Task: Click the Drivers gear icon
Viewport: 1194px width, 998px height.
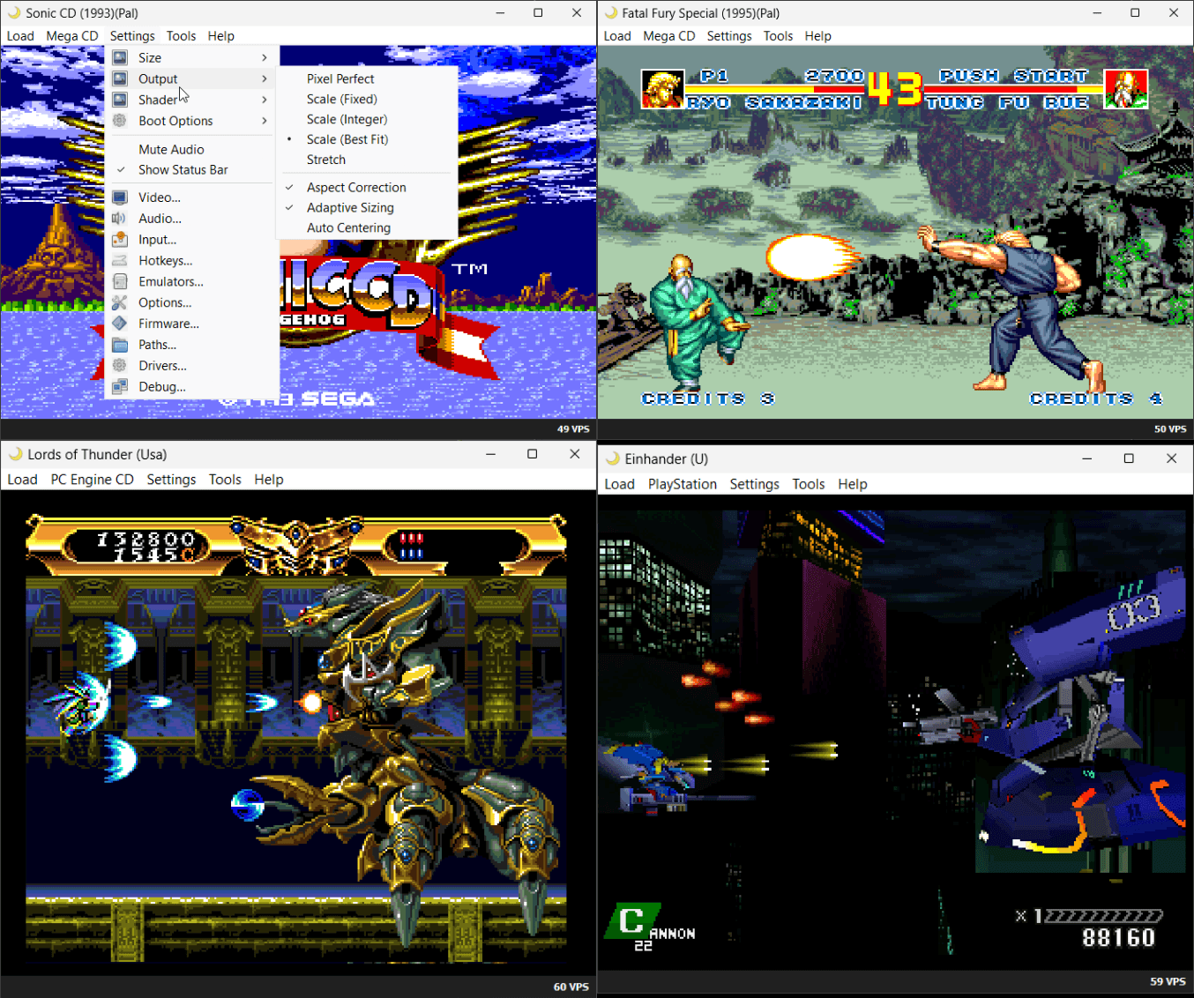Action: coord(120,366)
